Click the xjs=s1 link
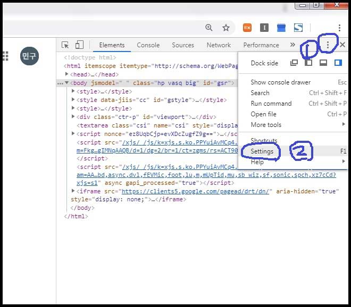The height and width of the screenshot is (307, 351). [x=87, y=183]
